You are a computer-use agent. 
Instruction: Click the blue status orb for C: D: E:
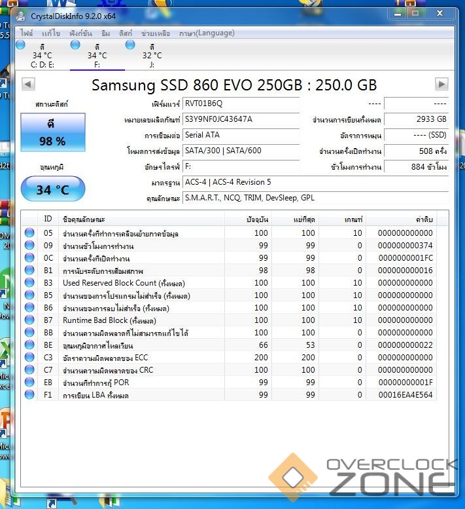(x=20, y=45)
